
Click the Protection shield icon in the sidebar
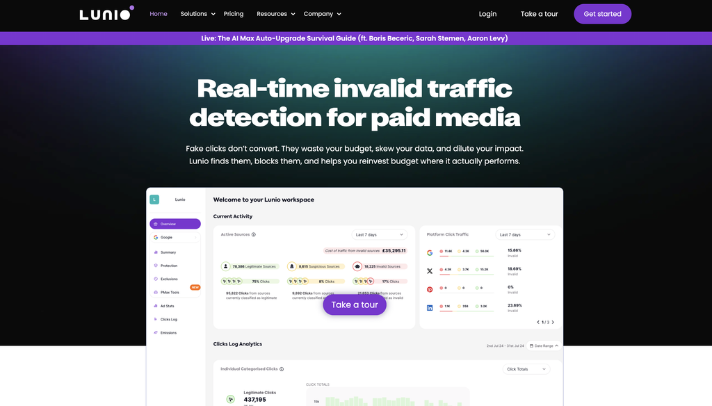156,266
